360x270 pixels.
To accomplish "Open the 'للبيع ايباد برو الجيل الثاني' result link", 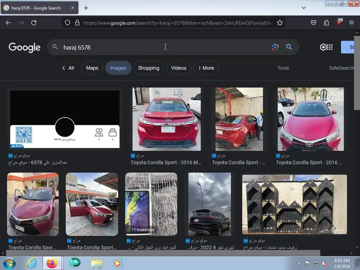I will tap(152, 247).
